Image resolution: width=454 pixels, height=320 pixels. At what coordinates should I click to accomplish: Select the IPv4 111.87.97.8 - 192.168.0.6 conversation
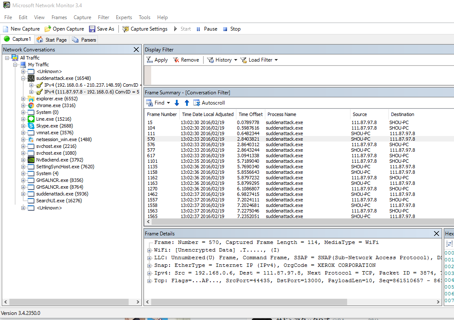pyautogui.click(x=92, y=92)
